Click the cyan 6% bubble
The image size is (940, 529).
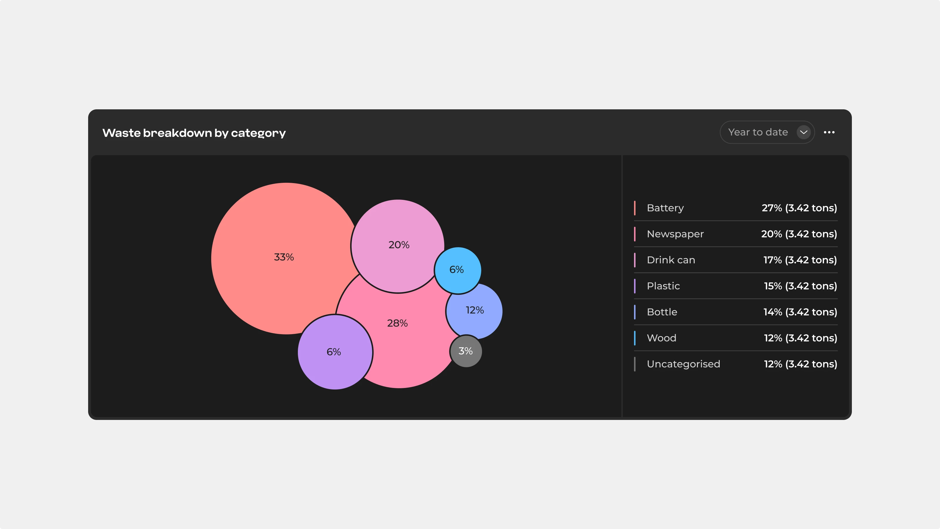(x=457, y=270)
